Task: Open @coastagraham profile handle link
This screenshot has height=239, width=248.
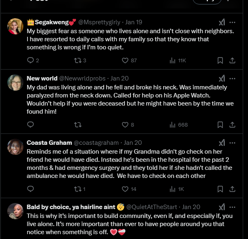Action: click(96, 143)
